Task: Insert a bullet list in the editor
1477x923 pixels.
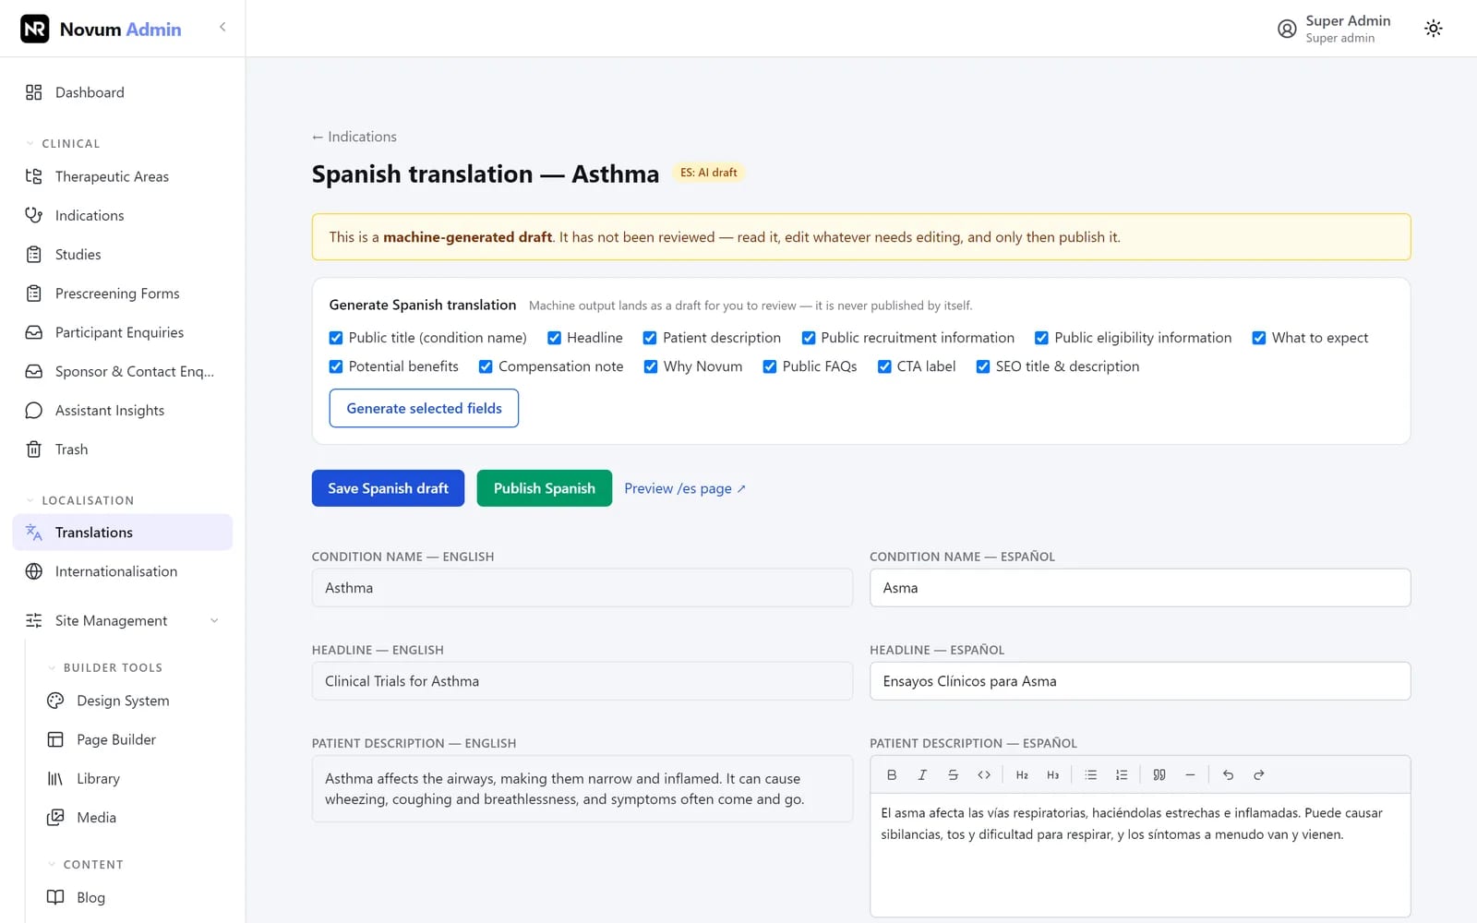Action: 1090,775
